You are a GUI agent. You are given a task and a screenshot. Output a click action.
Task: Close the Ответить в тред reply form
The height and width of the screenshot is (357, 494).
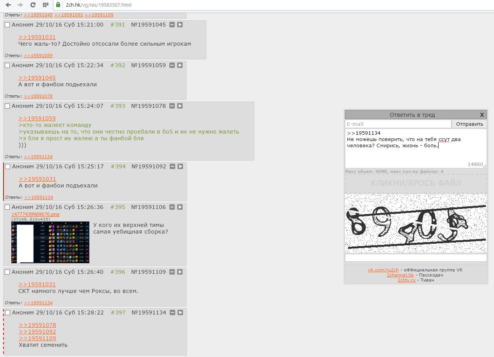click(482, 115)
